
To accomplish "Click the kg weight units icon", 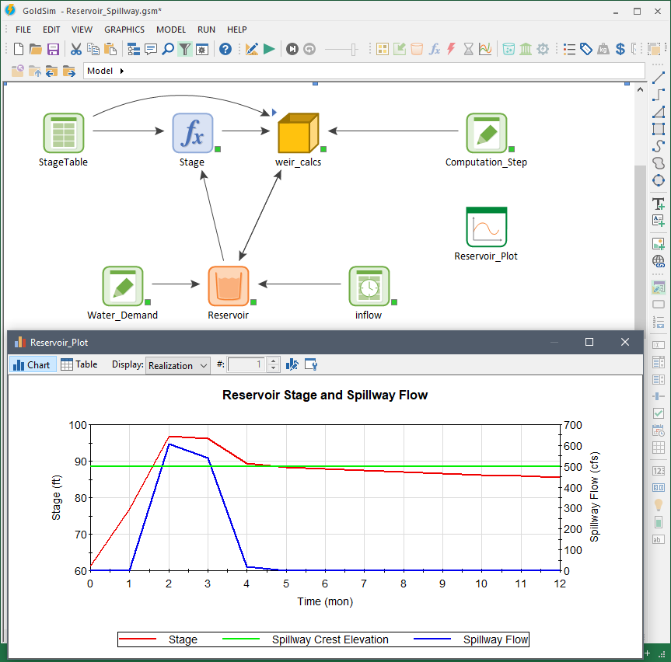I will (x=603, y=49).
